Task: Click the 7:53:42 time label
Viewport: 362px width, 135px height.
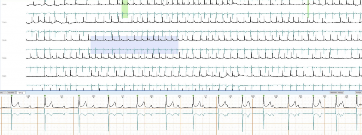Action: click(4, 4)
